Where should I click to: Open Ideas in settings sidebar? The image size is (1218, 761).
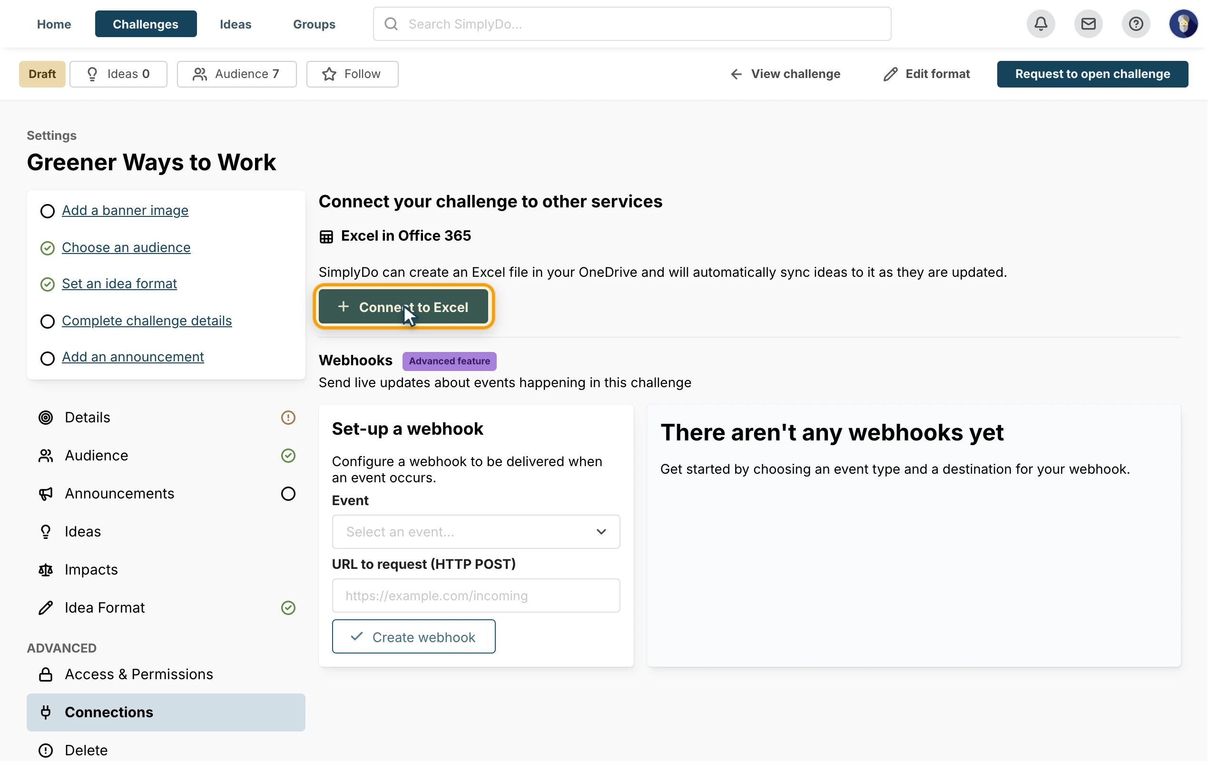[166, 531]
